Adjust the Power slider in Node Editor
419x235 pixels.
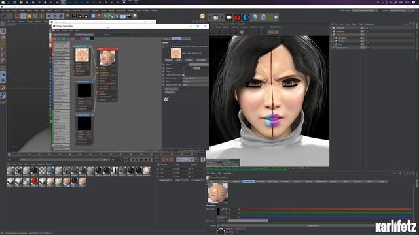point(198,65)
